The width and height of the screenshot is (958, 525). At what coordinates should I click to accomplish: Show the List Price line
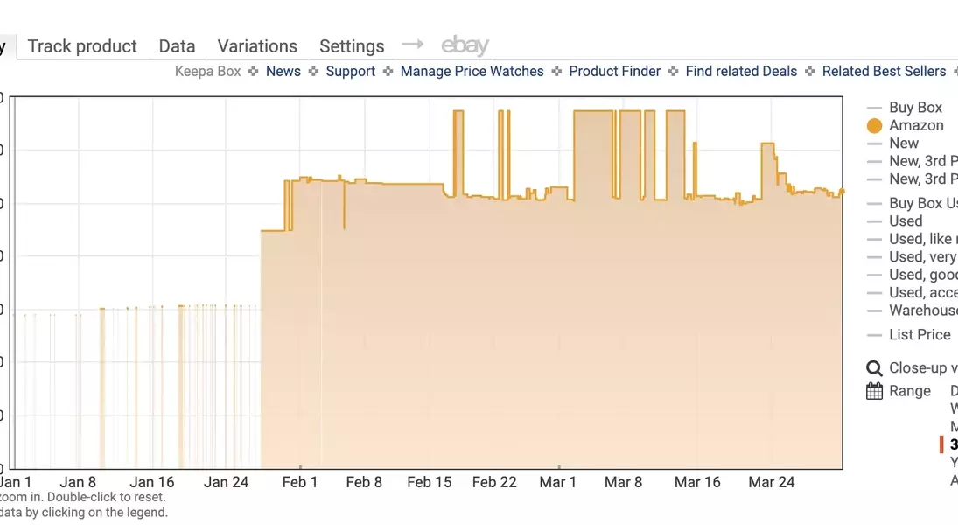tap(919, 334)
